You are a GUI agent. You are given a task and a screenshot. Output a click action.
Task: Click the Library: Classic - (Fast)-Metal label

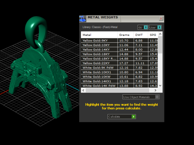point(100,27)
